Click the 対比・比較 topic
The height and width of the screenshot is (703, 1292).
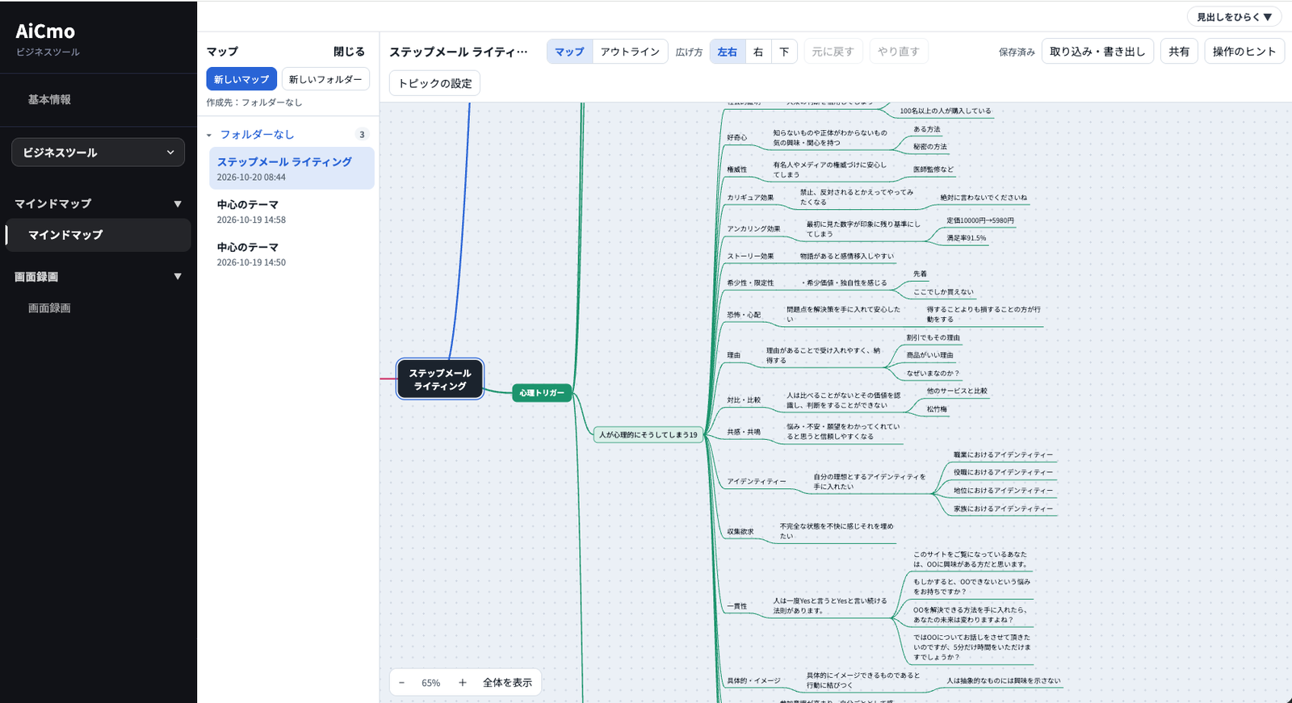(x=744, y=400)
